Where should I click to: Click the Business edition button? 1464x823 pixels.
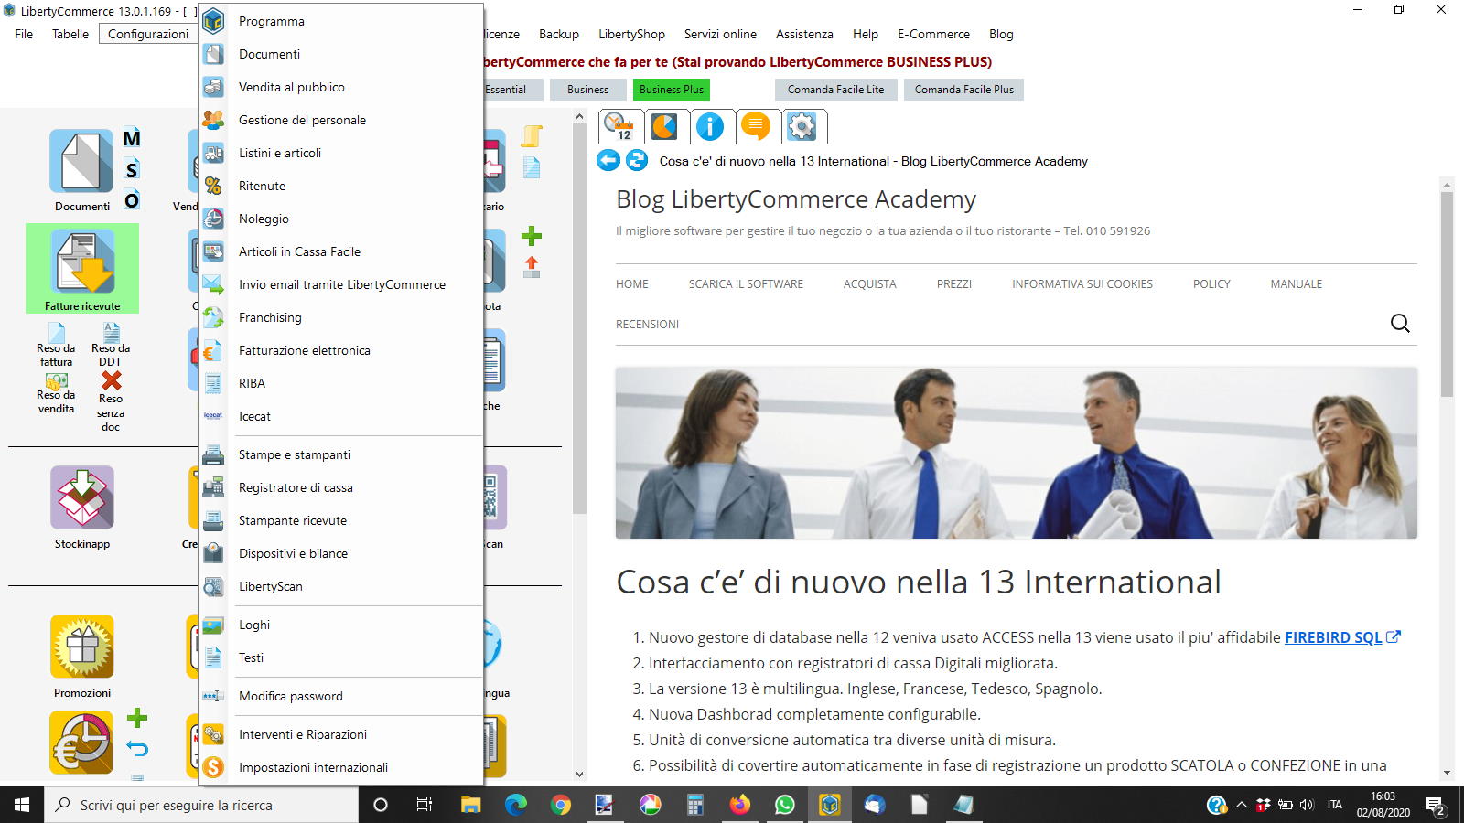point(587,90)
